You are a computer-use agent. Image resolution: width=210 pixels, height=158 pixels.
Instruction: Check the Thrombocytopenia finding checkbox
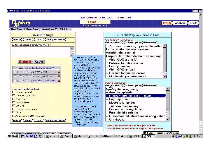tap(13, 95)
